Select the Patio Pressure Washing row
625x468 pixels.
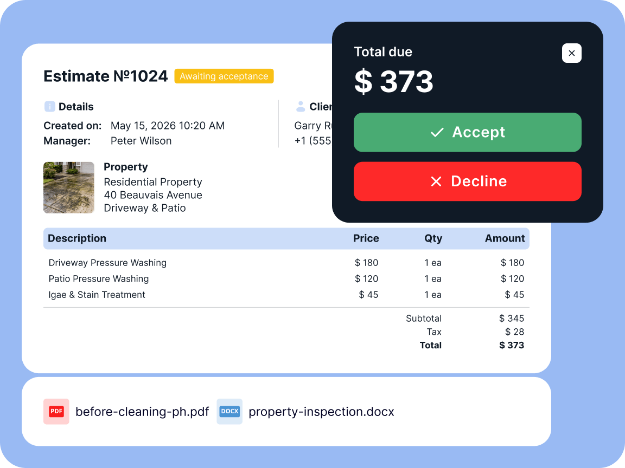[x=286, y=278]
